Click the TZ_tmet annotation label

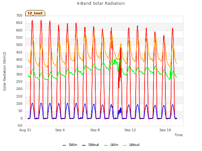35,13
